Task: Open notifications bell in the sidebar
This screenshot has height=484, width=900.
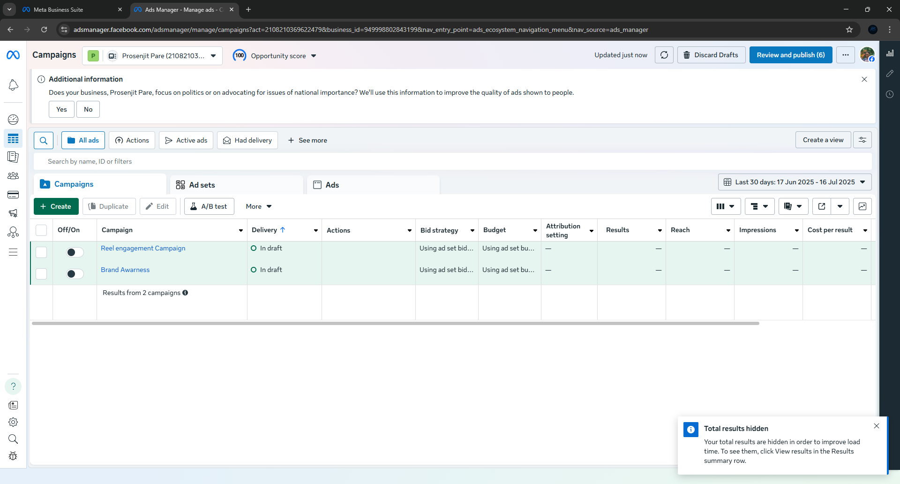Action: click(x=13, y=85)
